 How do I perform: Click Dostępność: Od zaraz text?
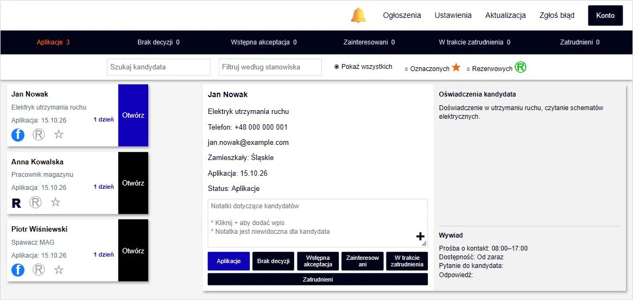pyautogui.click(x=471, y=257)
